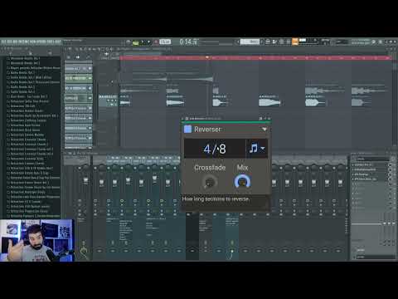
Task: Click the tempo display in top toolbar
Action: click(x=165, y=42)
